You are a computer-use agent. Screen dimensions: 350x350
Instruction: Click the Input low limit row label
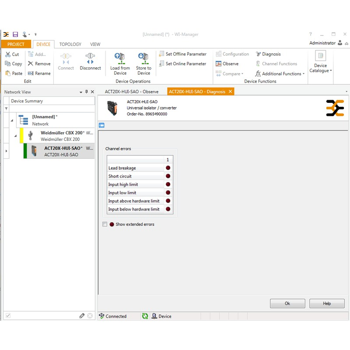122,192
